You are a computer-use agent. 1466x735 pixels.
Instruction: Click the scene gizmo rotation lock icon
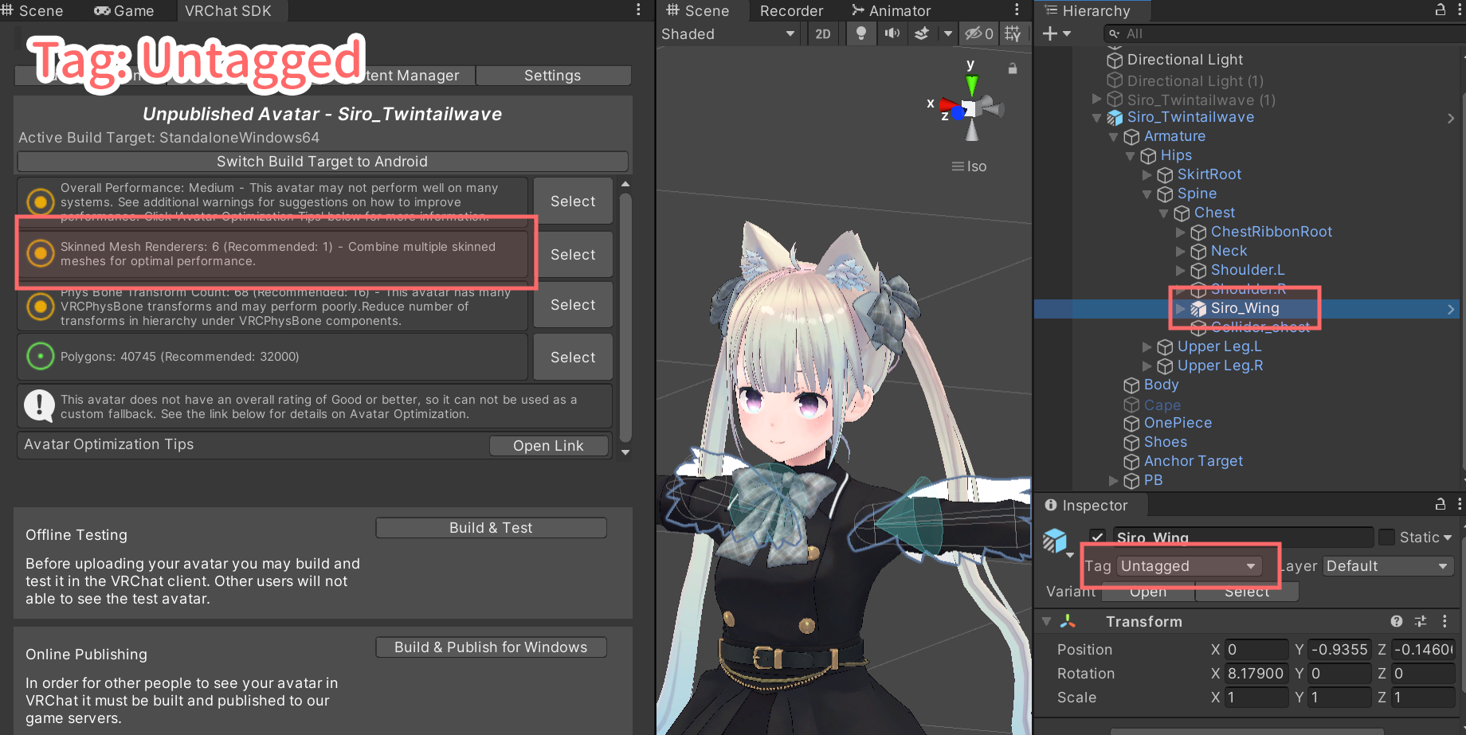pos(1013,69)
